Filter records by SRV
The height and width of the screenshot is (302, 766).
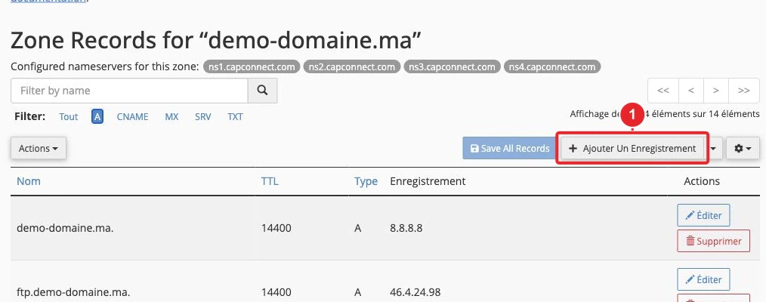click(202, 117)
